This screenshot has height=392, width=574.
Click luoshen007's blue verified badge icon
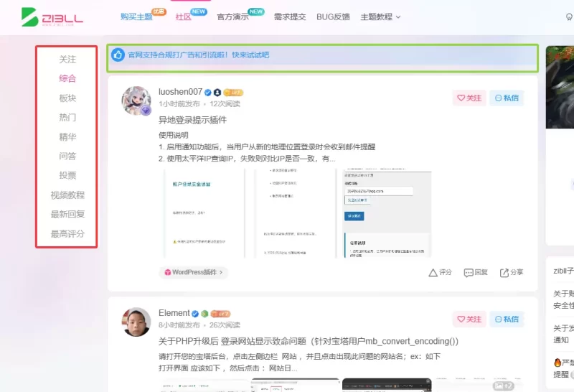pyautogui.click(x=208, y=93)
